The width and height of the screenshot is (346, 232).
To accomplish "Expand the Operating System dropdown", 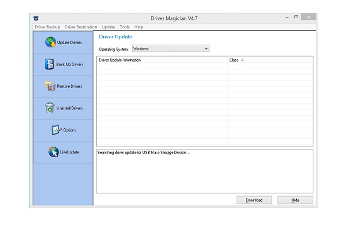I will click(x=170, y=48).
